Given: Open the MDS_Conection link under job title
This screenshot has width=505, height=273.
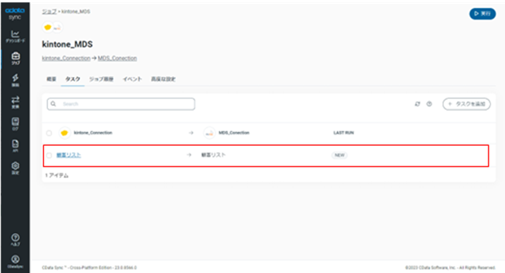Looking at the screenshot, I should [x=117, y=58].
